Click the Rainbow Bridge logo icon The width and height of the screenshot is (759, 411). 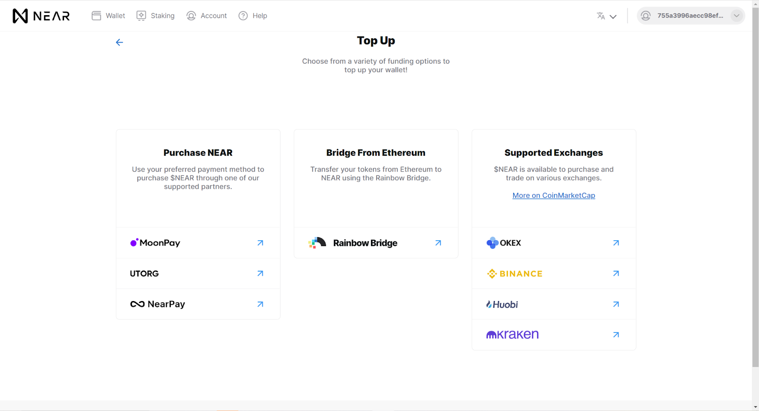(317, 243)
